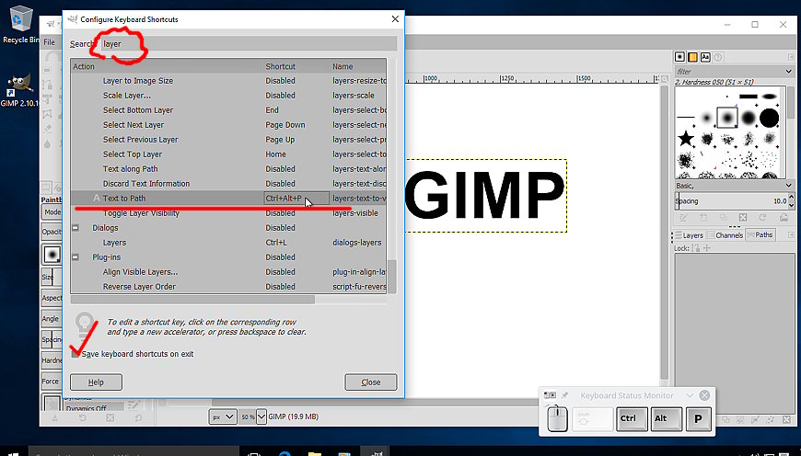Viewport: 801px width, 456px height.
Task: Click the Shortcut column header
Action: coord(296,66)
